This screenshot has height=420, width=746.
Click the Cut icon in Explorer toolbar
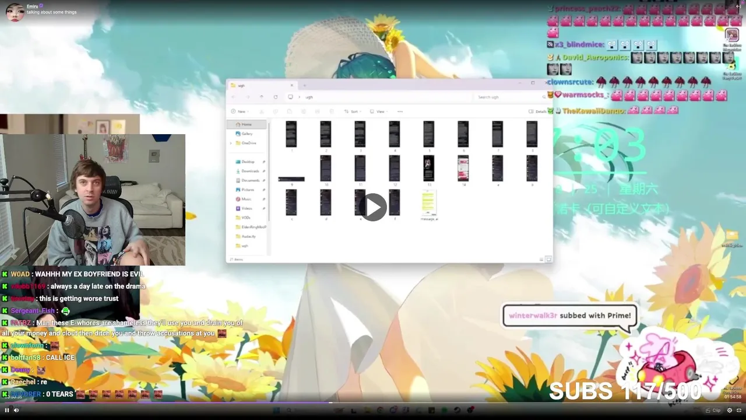pyautogui.click(x=262, y=111)
